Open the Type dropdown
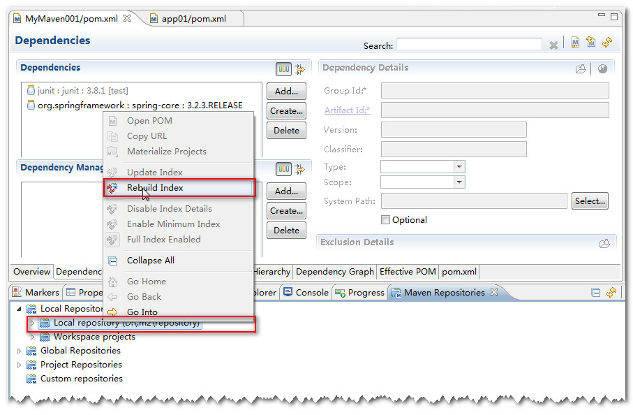 tap(459, 167)
